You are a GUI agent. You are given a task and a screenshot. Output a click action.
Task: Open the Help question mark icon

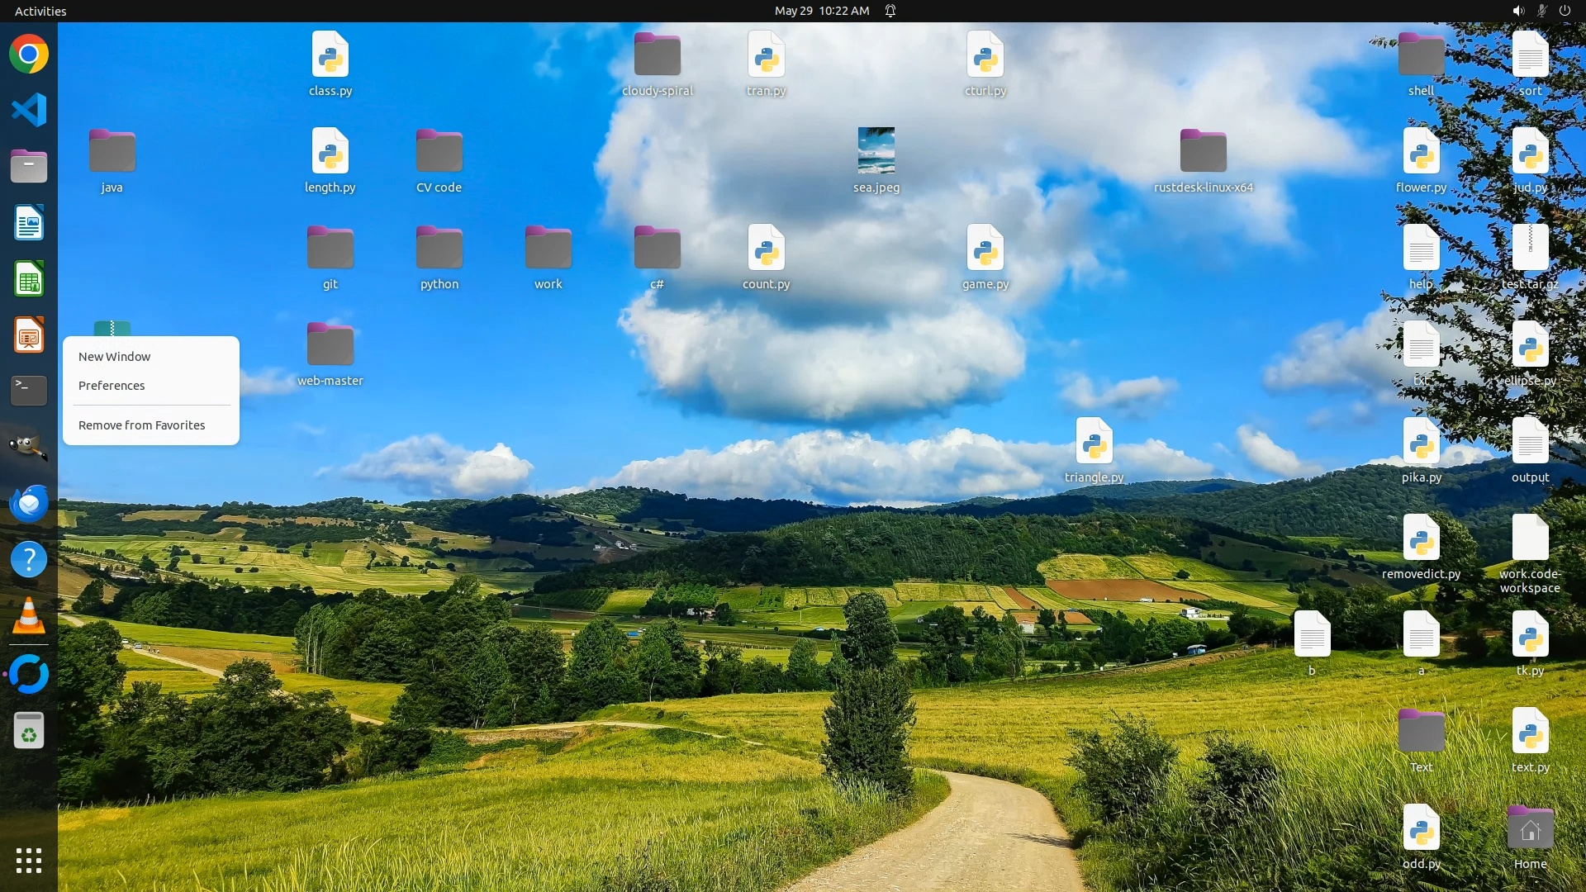pos(29,560)
